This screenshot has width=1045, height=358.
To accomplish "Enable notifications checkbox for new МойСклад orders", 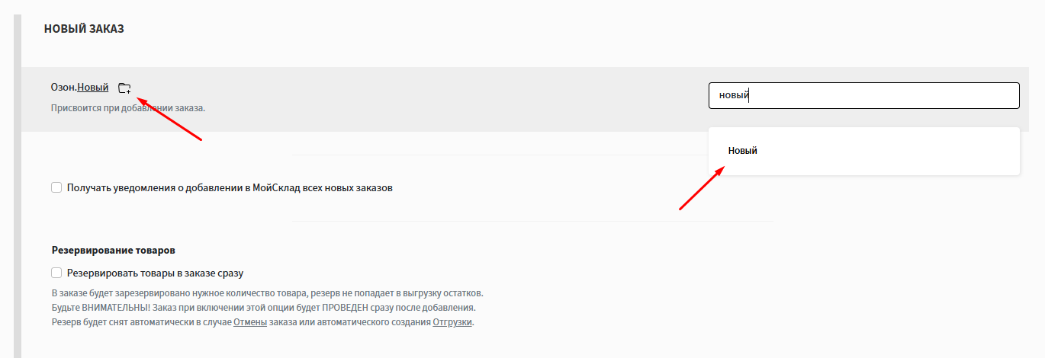I will click(x=56, y=187).
